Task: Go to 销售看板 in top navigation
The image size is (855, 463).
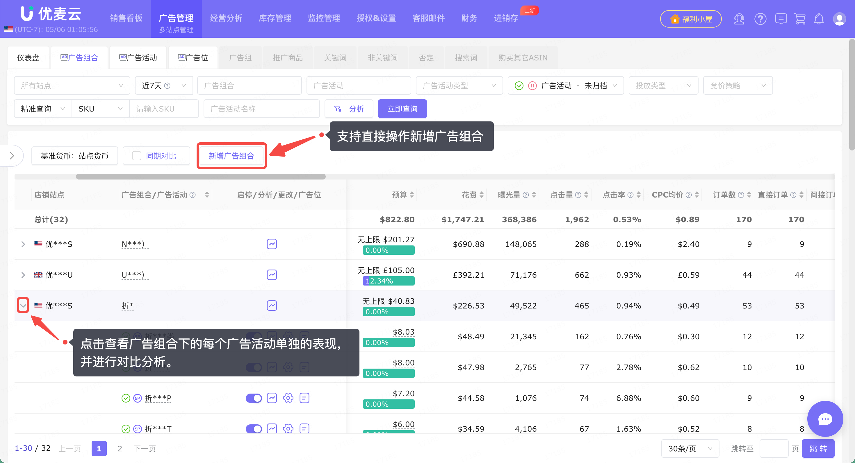Action: pyautogui.click(x=126, y=18)
